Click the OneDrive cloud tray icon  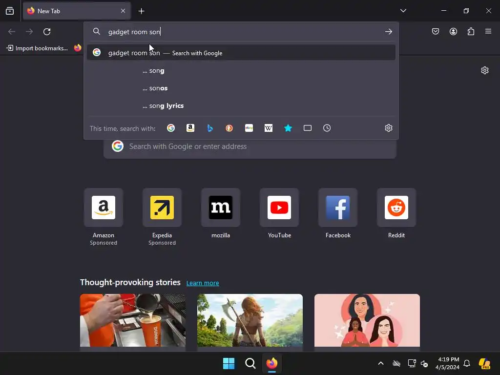click(x=396, y=363)
